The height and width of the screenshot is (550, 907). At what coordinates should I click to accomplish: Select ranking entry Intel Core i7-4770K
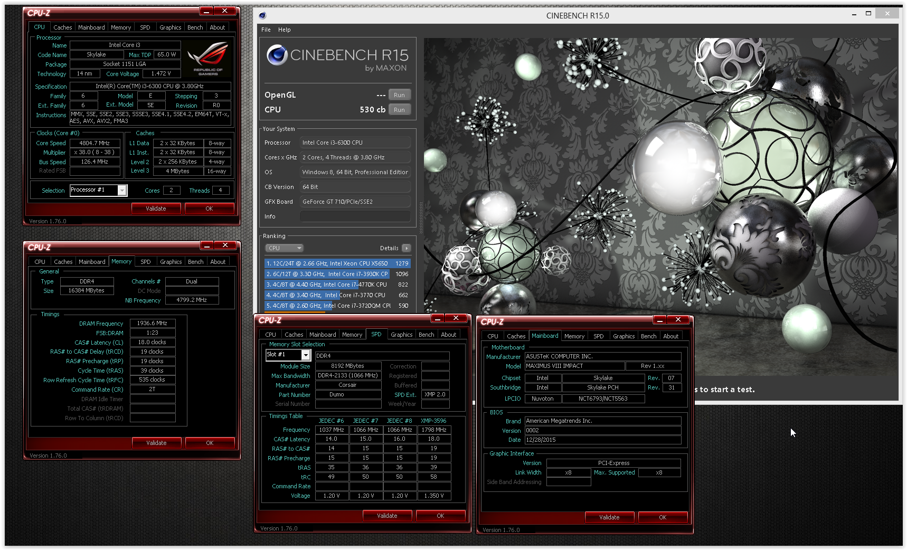(337, 285)
